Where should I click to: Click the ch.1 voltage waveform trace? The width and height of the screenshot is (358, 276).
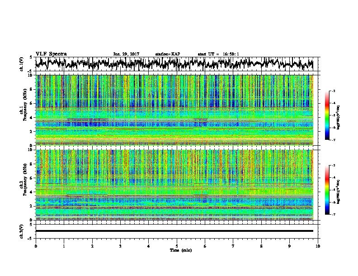(174, 64)
